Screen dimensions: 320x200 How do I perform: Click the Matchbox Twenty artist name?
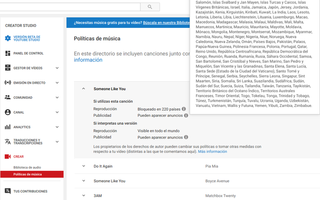point(220,195)
